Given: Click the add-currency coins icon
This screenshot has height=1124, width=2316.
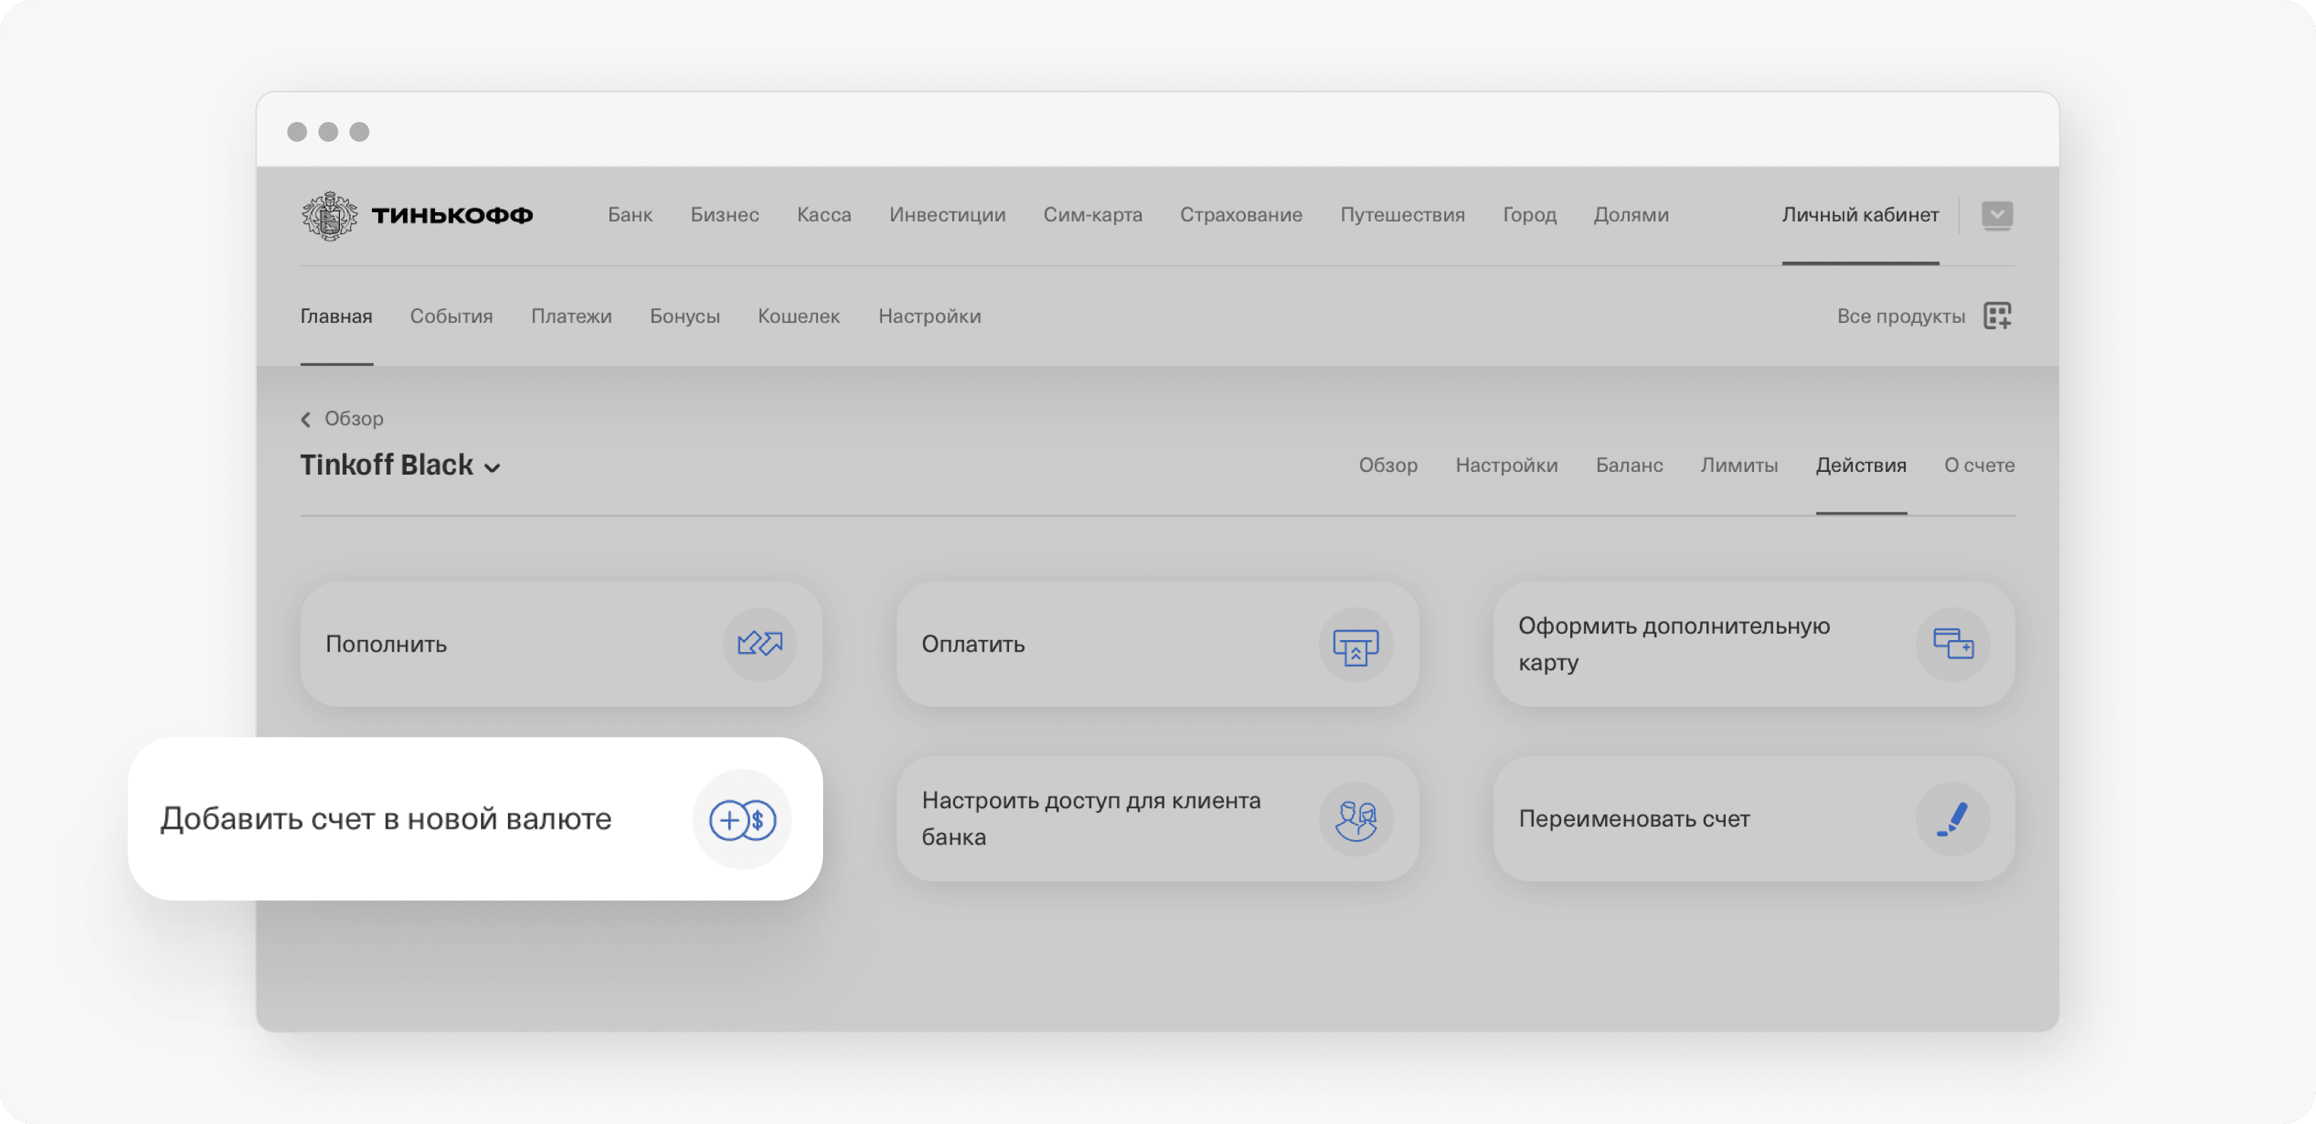Looking at the screenshot, I should [x=741, y=819].
